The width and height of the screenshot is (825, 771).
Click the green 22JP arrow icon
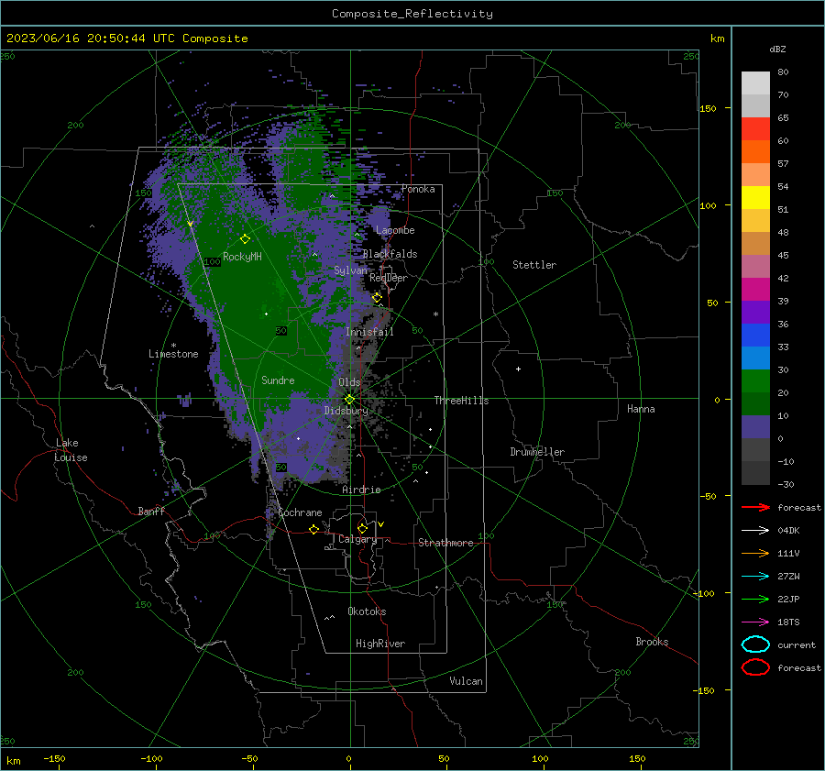click(x=755, y=599)
